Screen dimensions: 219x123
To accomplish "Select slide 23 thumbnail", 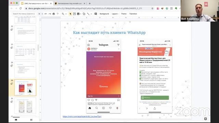I will tap(25, 52).
